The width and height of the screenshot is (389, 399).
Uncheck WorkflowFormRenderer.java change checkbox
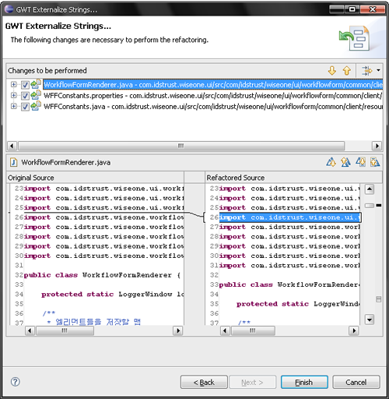pos(25,85)
